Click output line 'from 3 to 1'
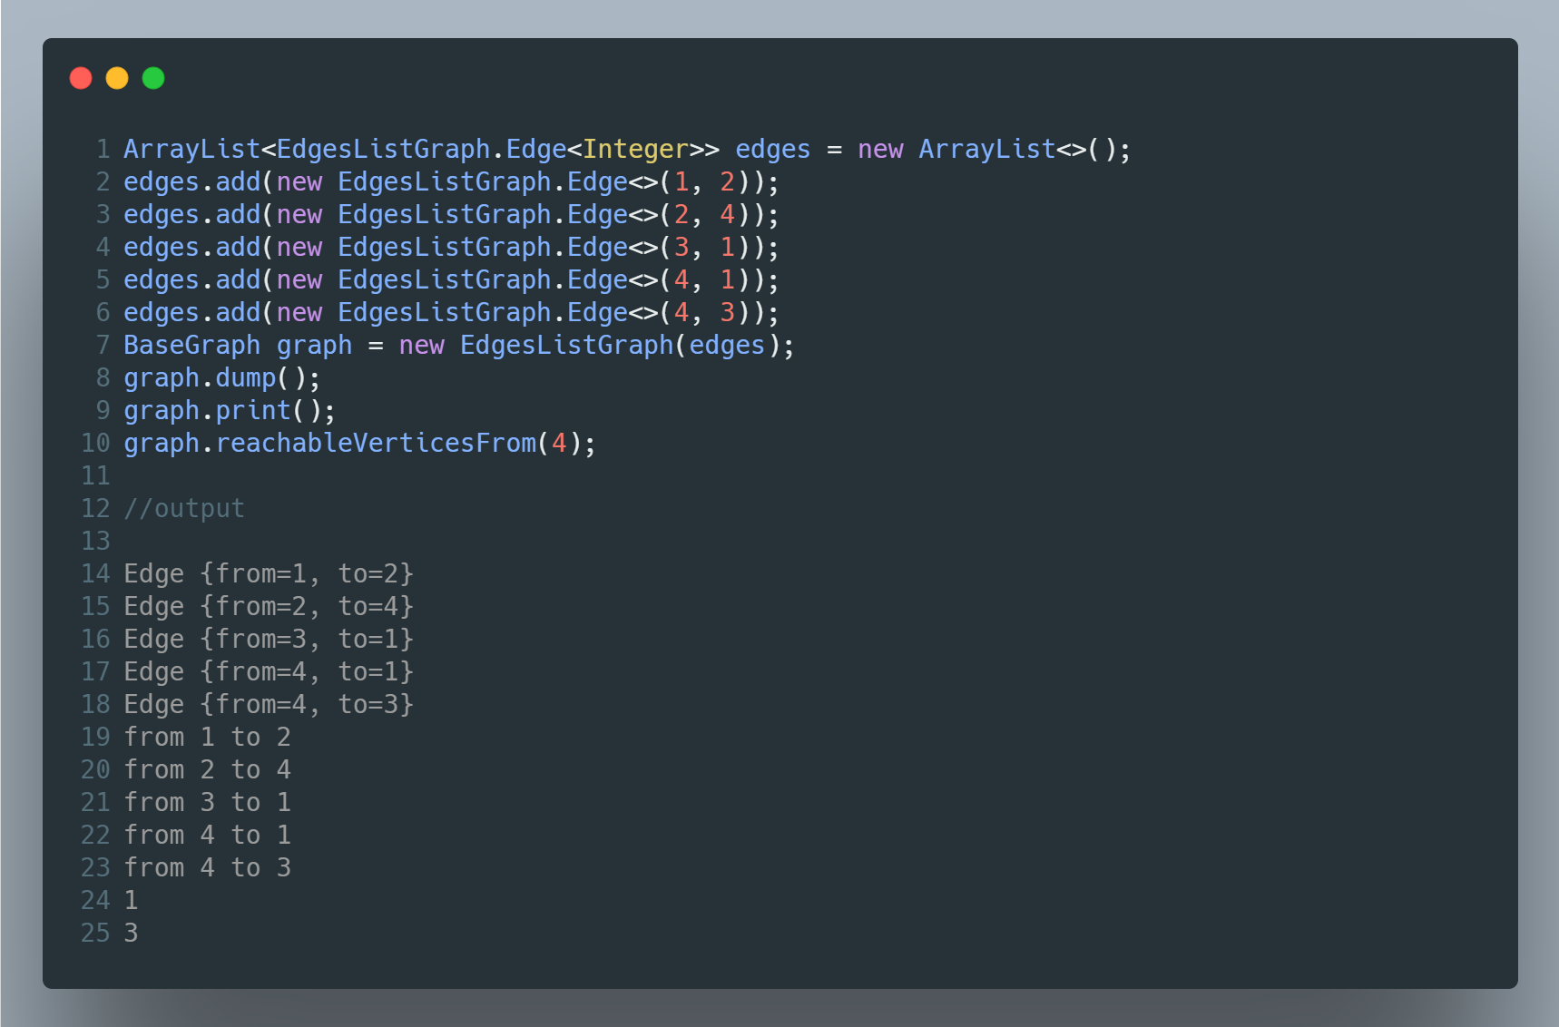Viewport: 1559px width, 1027px height. click(208, 802)
